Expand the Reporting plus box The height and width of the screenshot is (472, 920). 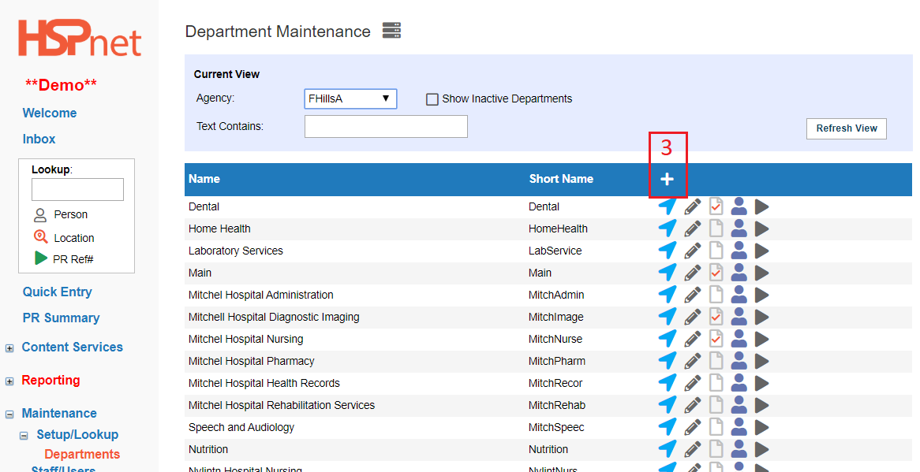[x=9, y=381]
